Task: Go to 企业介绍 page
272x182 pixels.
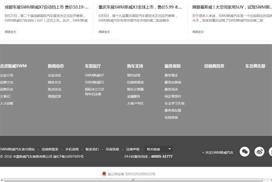Action: pyautogui.click(x=7, y=75)
